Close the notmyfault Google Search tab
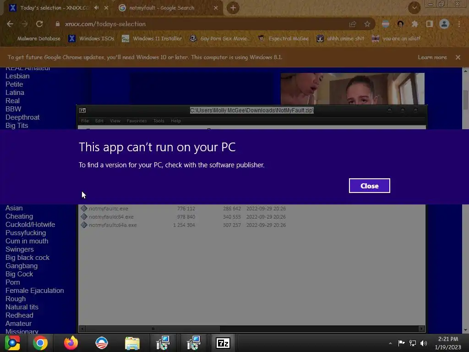Image resolution: width=469 pixels, height=352 pixels. tap(216, 8)
